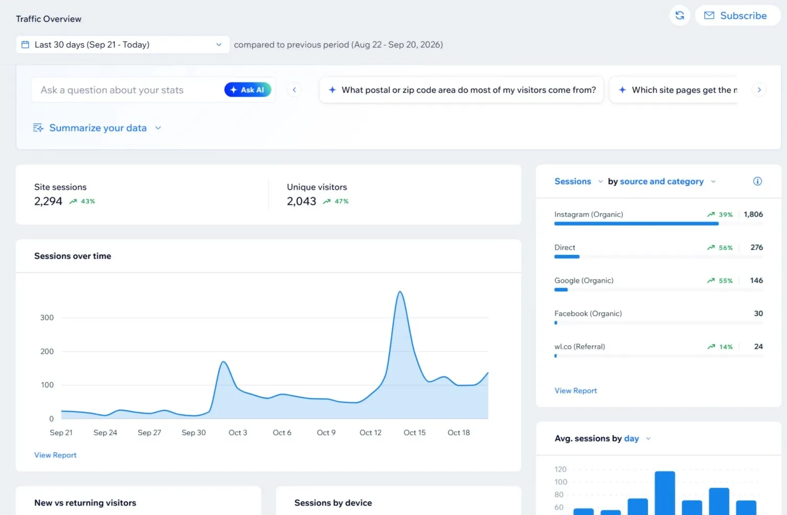Open the Avg. sessions by day dropdown
787x515 pixels.
(x=637, y=439)
